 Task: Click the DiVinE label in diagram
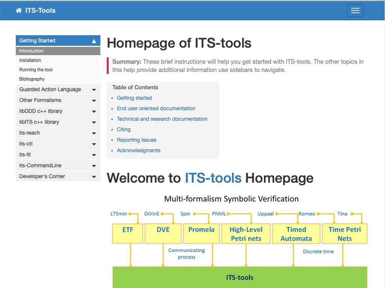pos(152,214)
